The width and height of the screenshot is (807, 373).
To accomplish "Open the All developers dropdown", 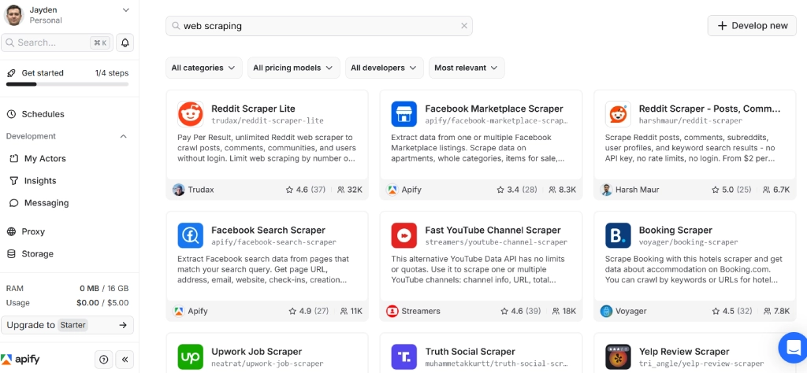I will pos(384,68).
